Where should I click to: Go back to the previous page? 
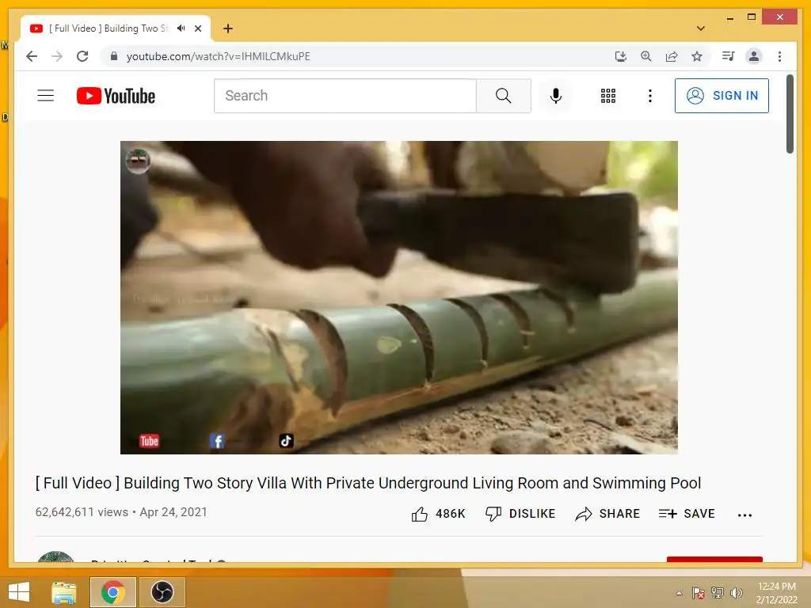pos(32,56)
